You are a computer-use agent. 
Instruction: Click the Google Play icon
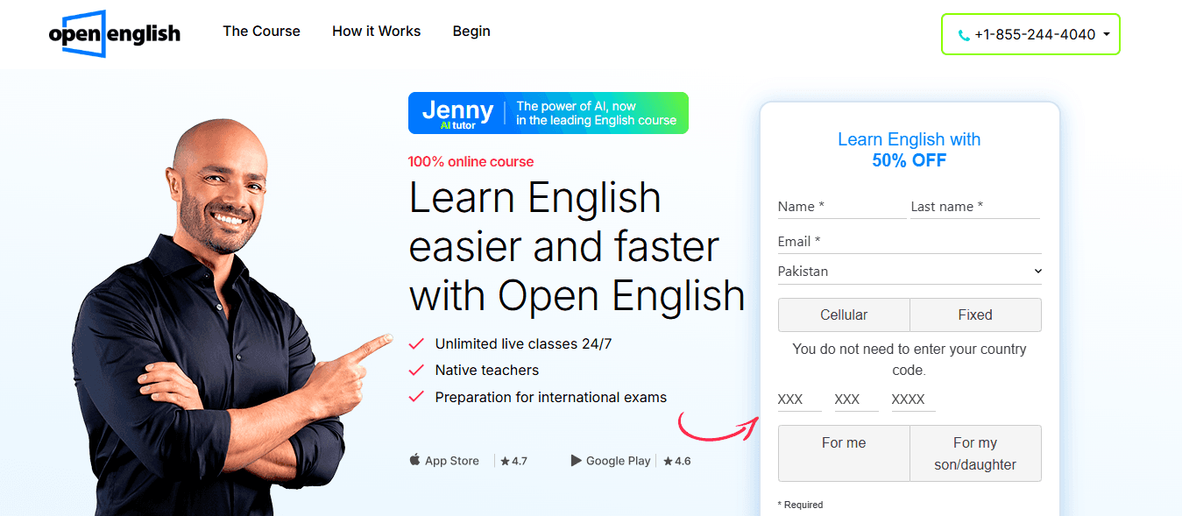tap(575, 460)
